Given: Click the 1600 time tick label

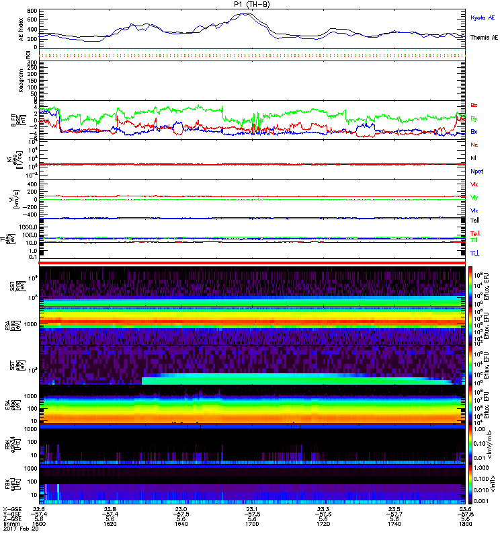Looking at the screenshot, I should click(x=39, y=524).
